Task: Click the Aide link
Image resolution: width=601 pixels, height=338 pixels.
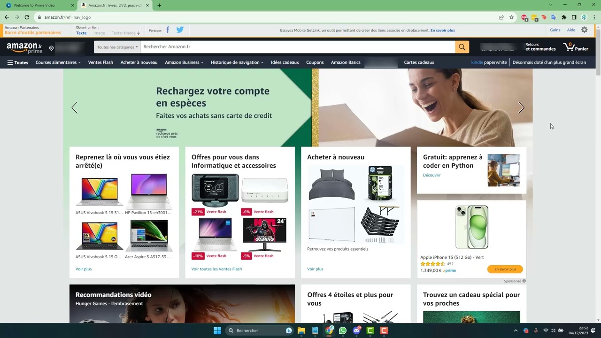Action: tap(571, 30)
